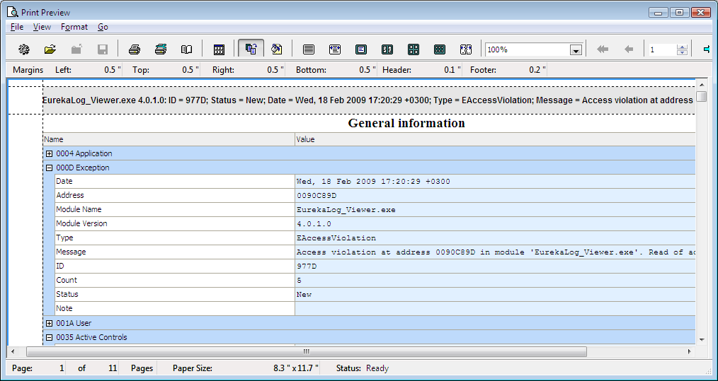
Task: Expand the 001A User group
Action: tap(50, 323)
